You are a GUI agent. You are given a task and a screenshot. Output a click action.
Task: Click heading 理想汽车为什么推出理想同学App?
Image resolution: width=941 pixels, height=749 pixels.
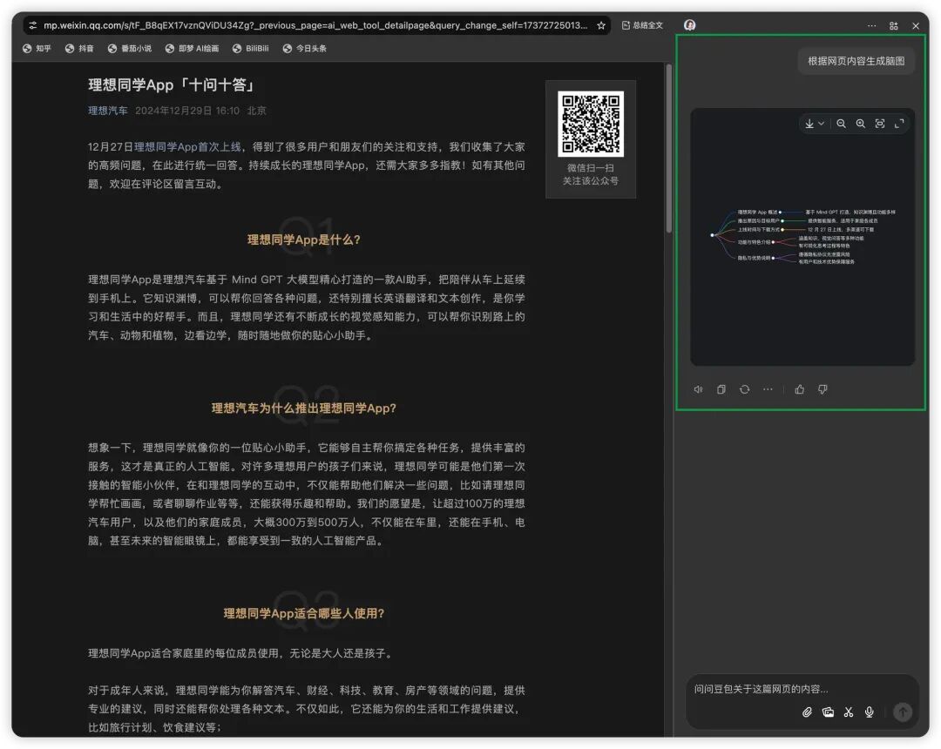(x=304, y=408)
